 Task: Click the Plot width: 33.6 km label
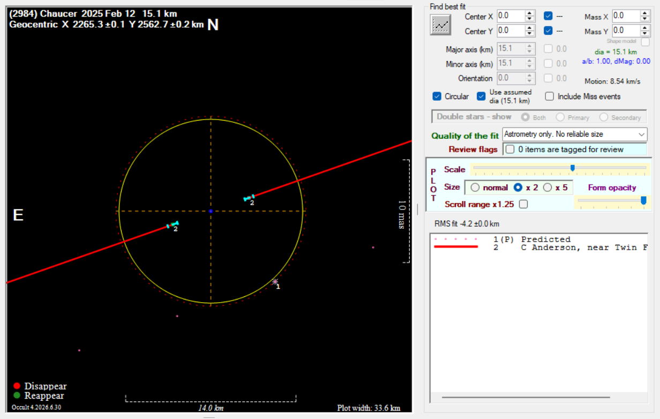point(369,408)
